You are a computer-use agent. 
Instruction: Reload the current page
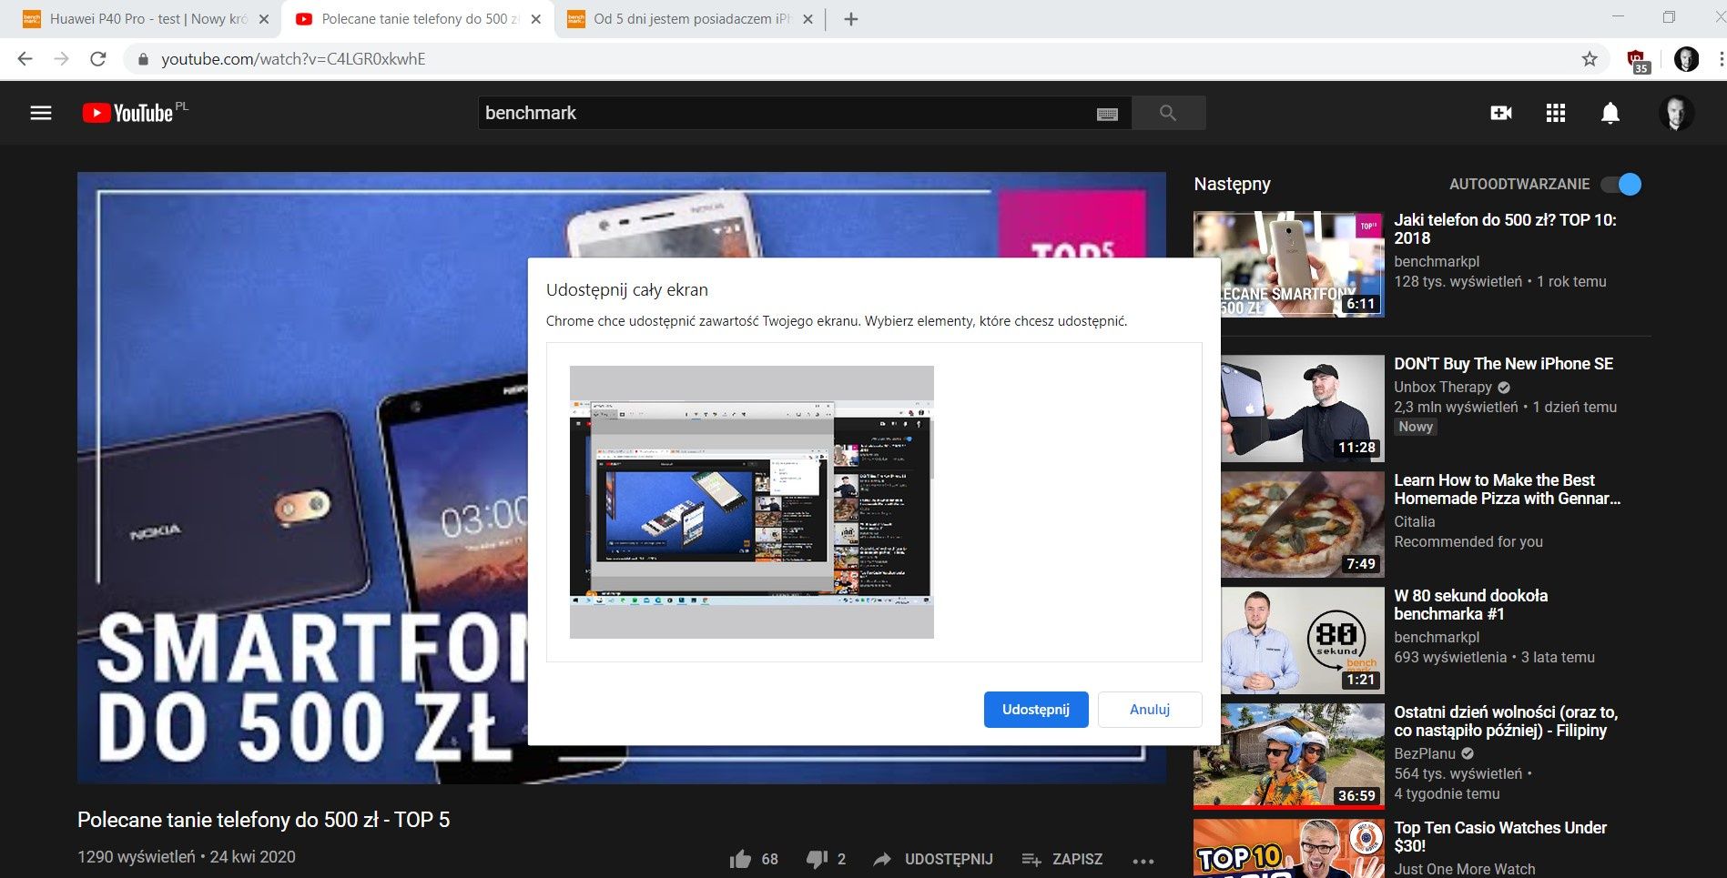97,59
